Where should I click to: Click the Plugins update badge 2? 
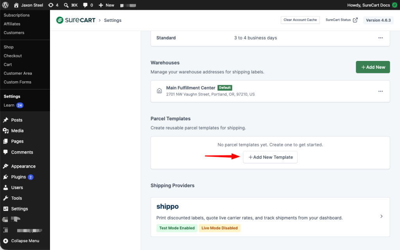pos(30,177)
